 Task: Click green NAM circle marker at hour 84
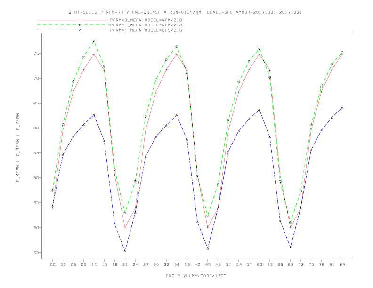click(x=342, y=52)
